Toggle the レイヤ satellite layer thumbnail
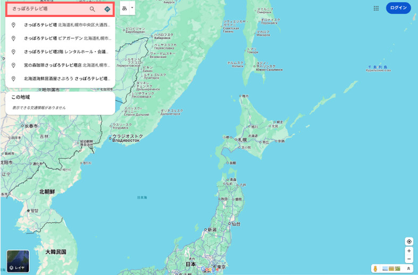The image size is (418, 275). pyautogui.click(x=18, y=261)
